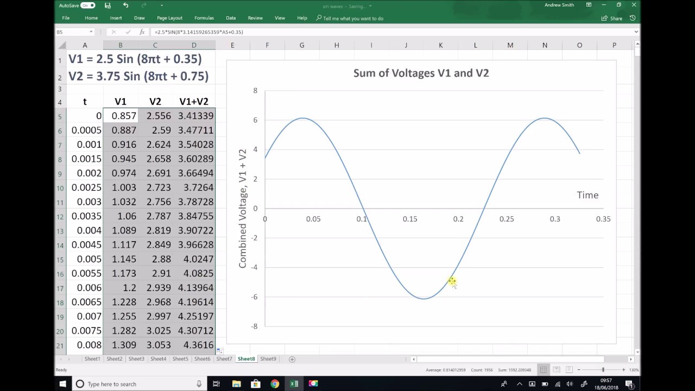This screenshot has height=391, width=695.
Task: Expand the formula bar chevron
Action: tap(636, 32)
